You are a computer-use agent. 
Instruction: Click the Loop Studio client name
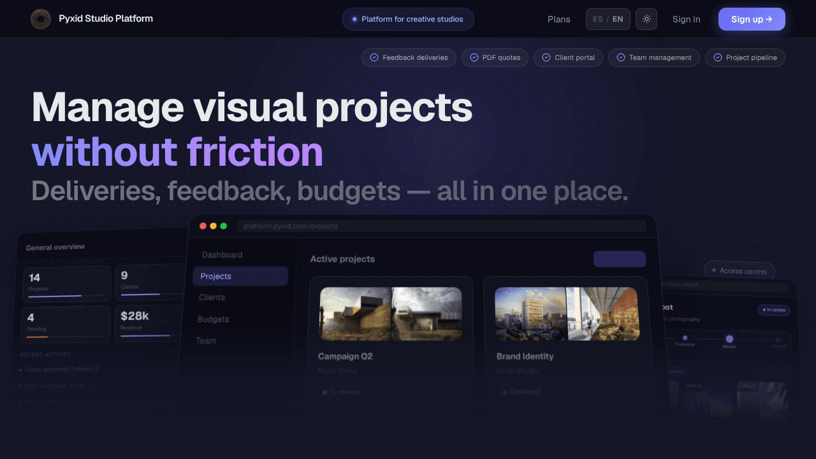(x=518, y=371)
